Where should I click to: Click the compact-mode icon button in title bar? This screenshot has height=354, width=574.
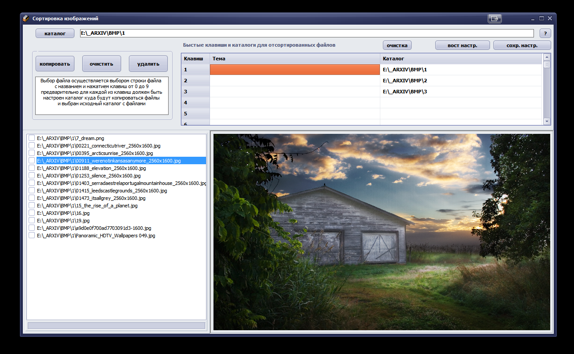pyautogui.click(x=495, y=18)
